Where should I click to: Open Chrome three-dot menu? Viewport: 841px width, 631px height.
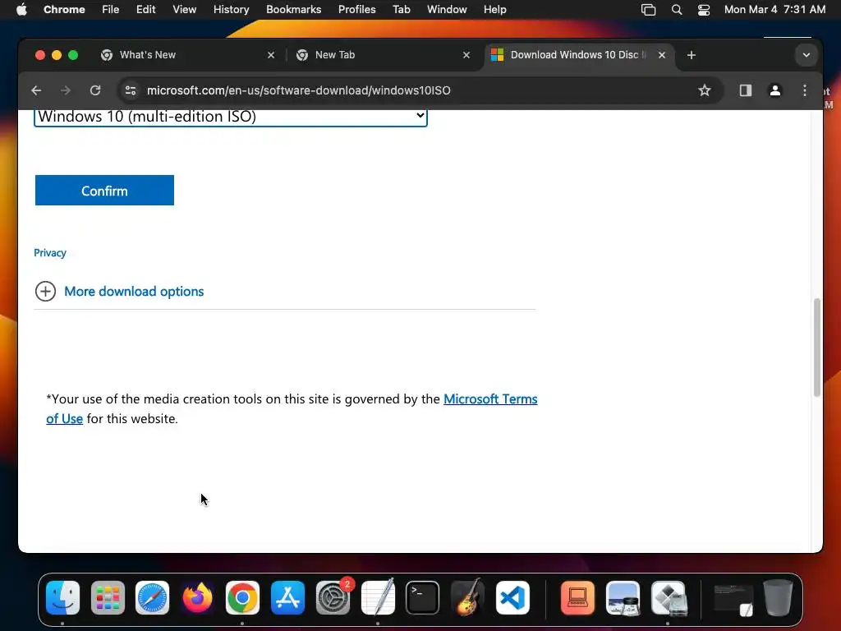click(805, 90)
